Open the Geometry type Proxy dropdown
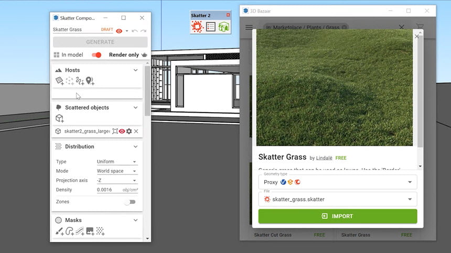The height and width of the screenshot is (253, 451). click(338, 182)
